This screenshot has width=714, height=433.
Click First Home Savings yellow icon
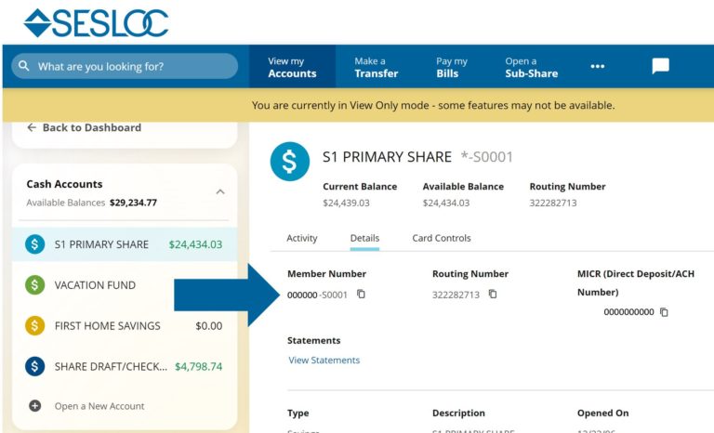(35, 326)
